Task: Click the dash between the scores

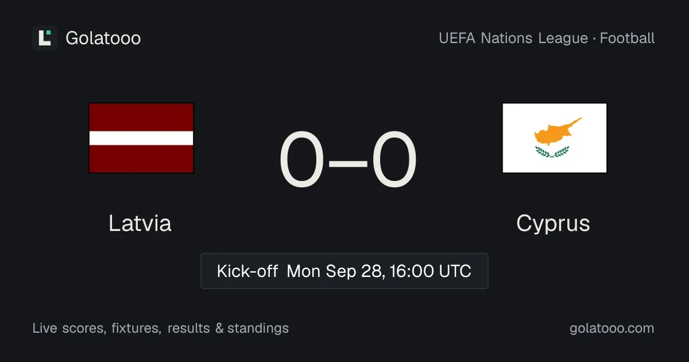Action: tap(348, 161)
